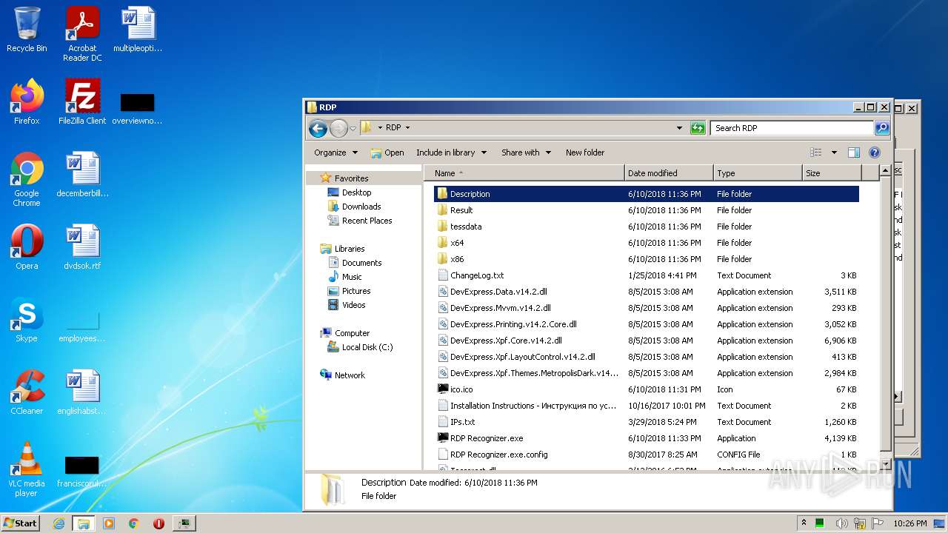Change view using the views icon
948x533 pixels.
(815, 152)
